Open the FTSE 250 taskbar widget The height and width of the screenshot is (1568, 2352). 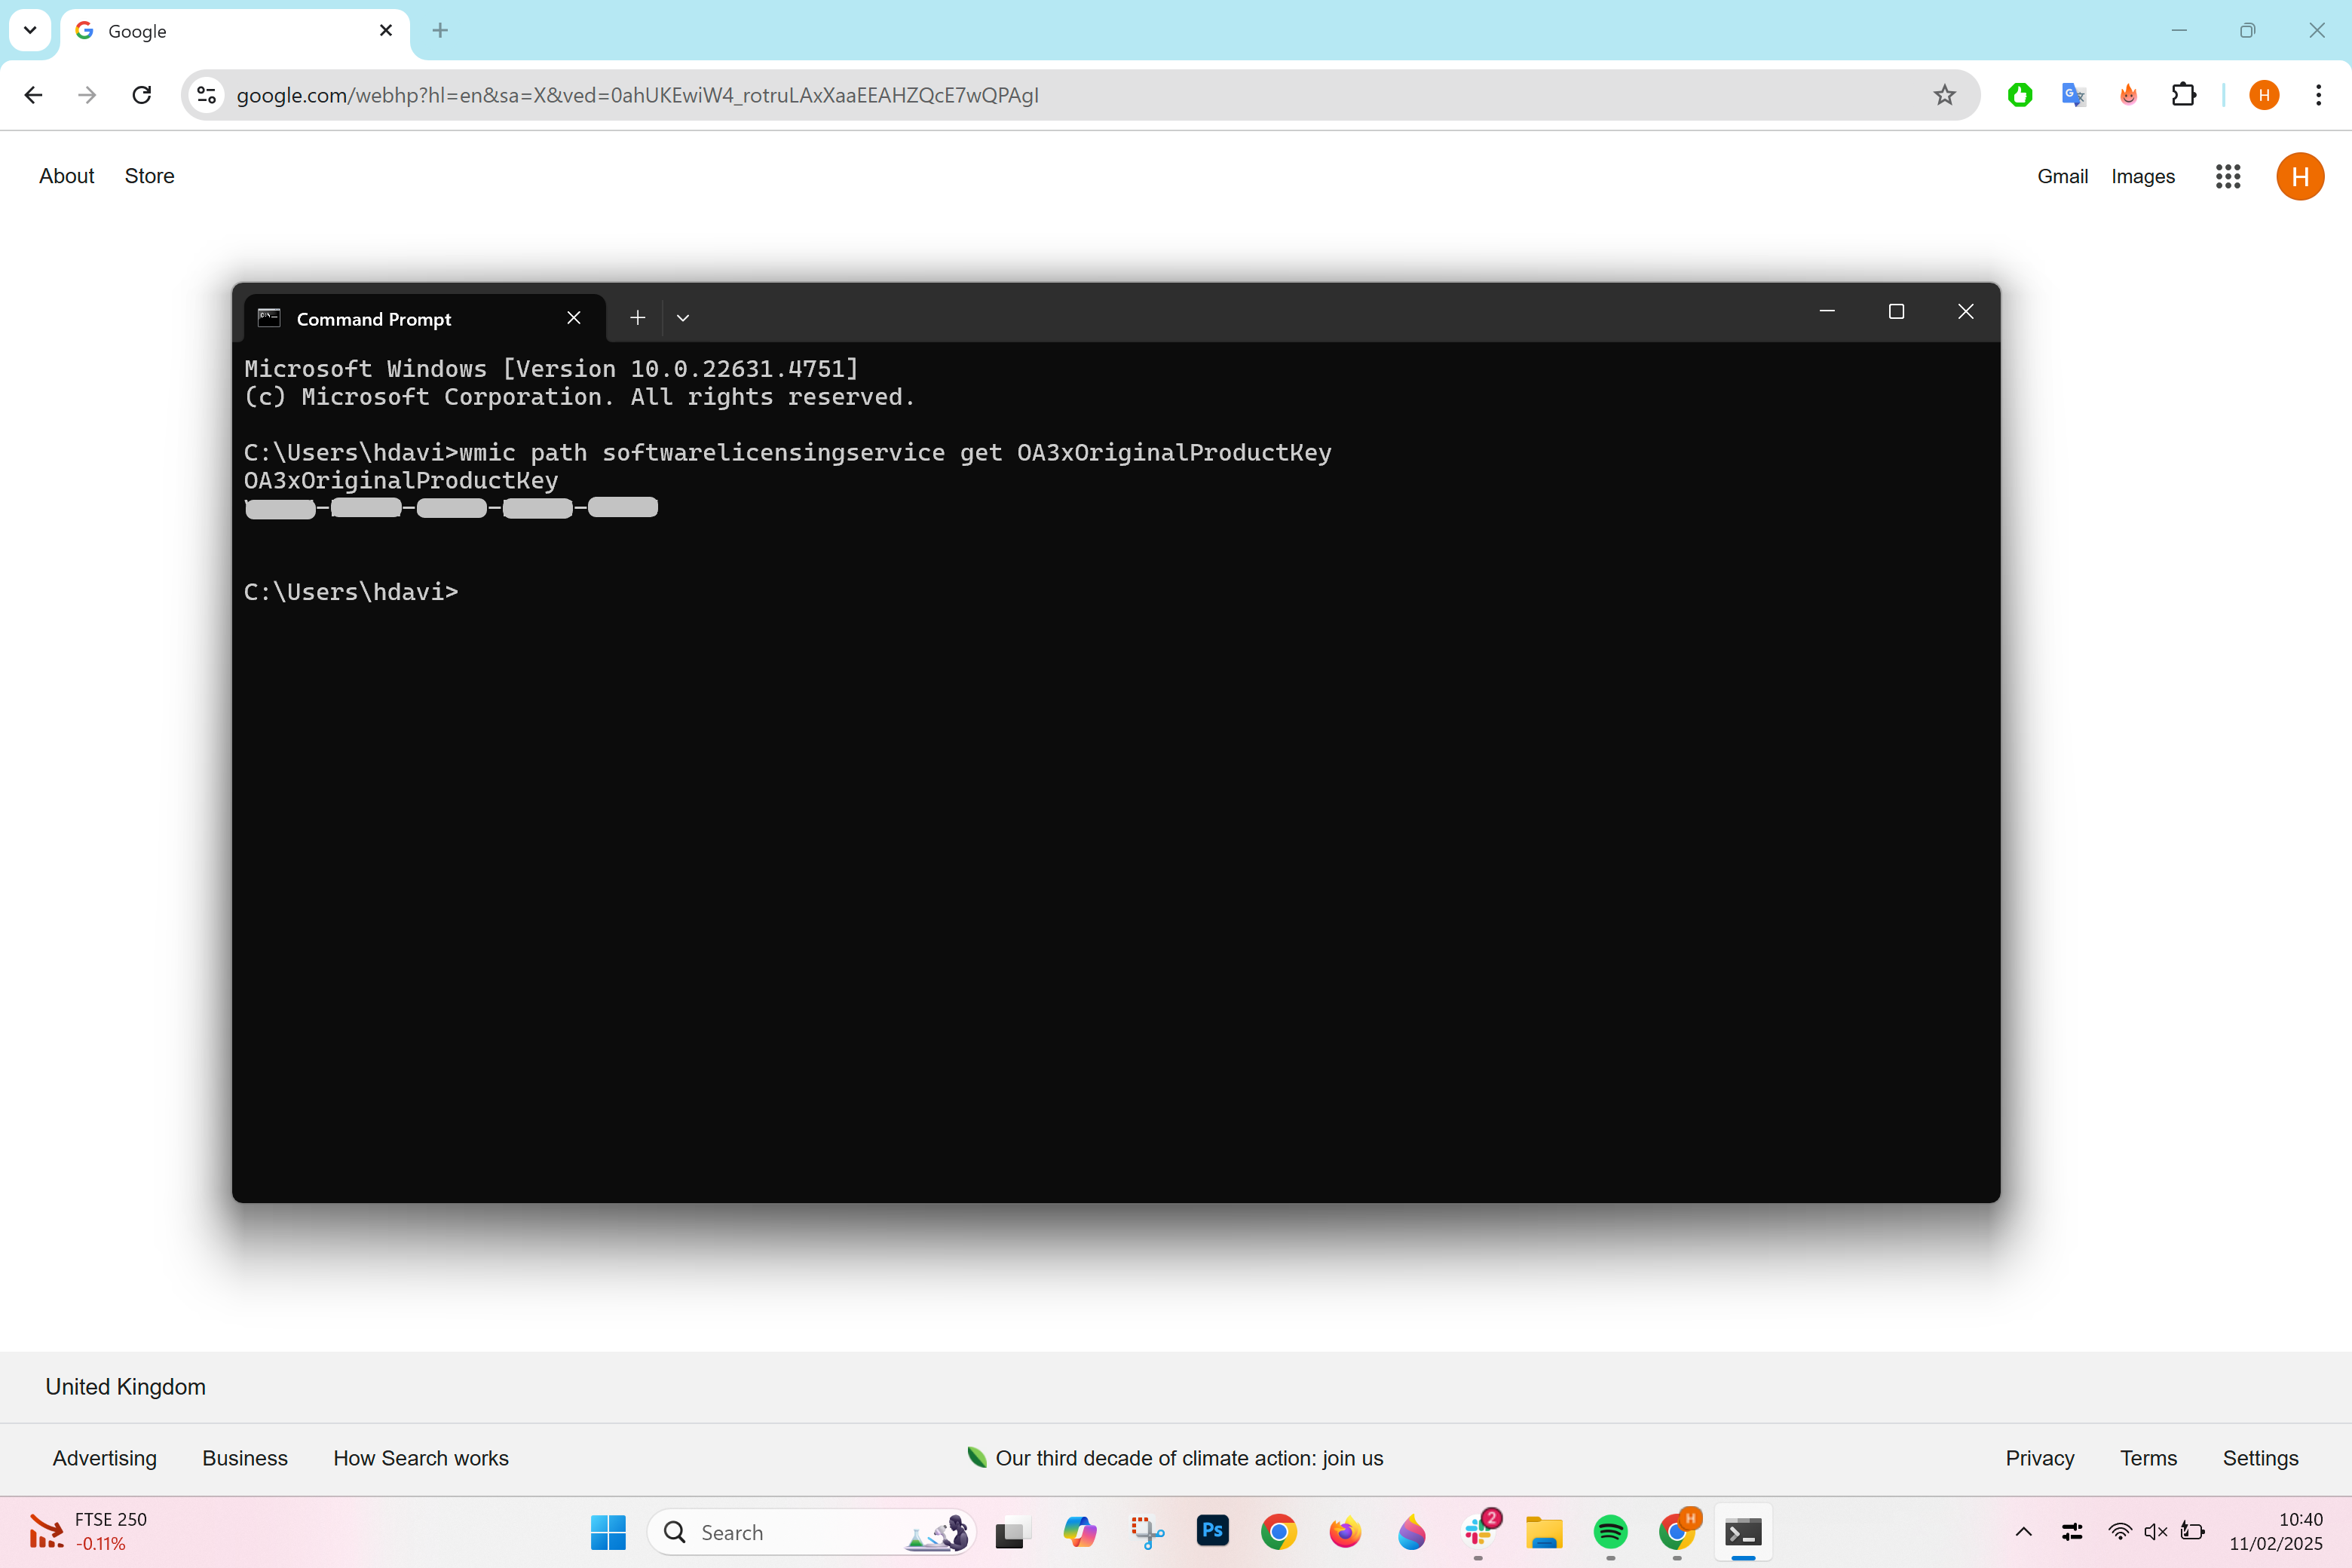point(88,1532)
